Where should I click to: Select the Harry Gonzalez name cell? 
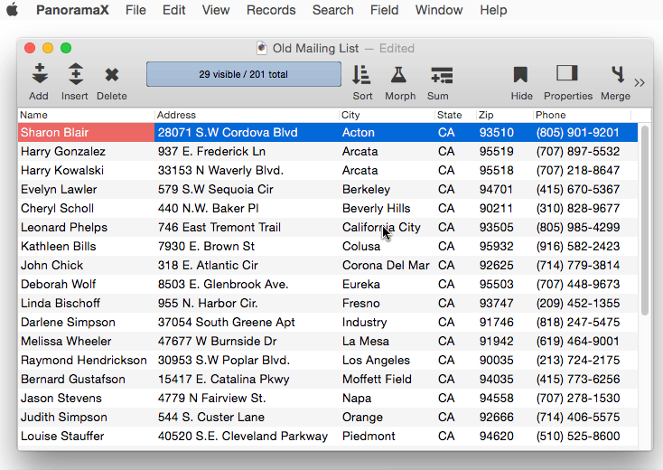[86, 152]
